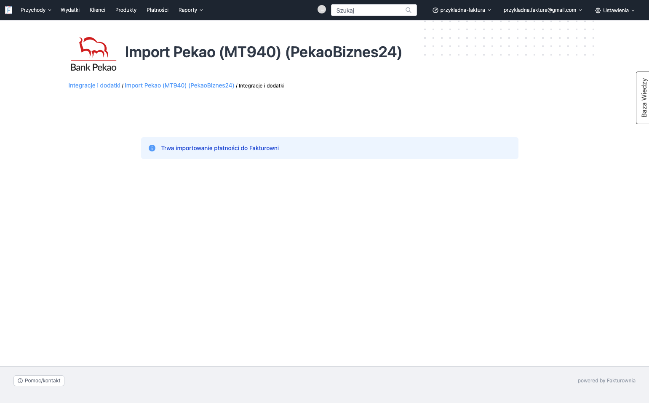Open the Baza Wiedzy side tab
This screenshot has width=649, height=403.
643,98
